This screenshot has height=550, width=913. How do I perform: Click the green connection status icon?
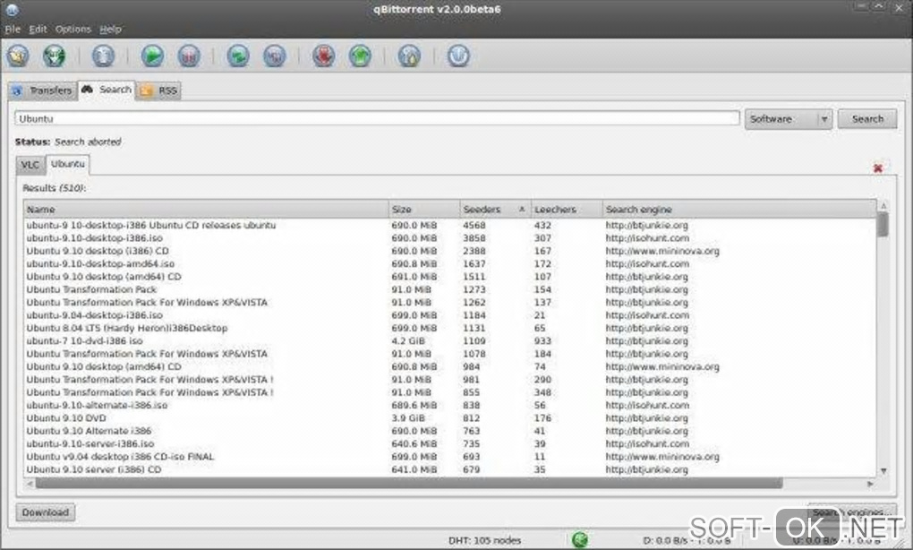pos(580,539)
